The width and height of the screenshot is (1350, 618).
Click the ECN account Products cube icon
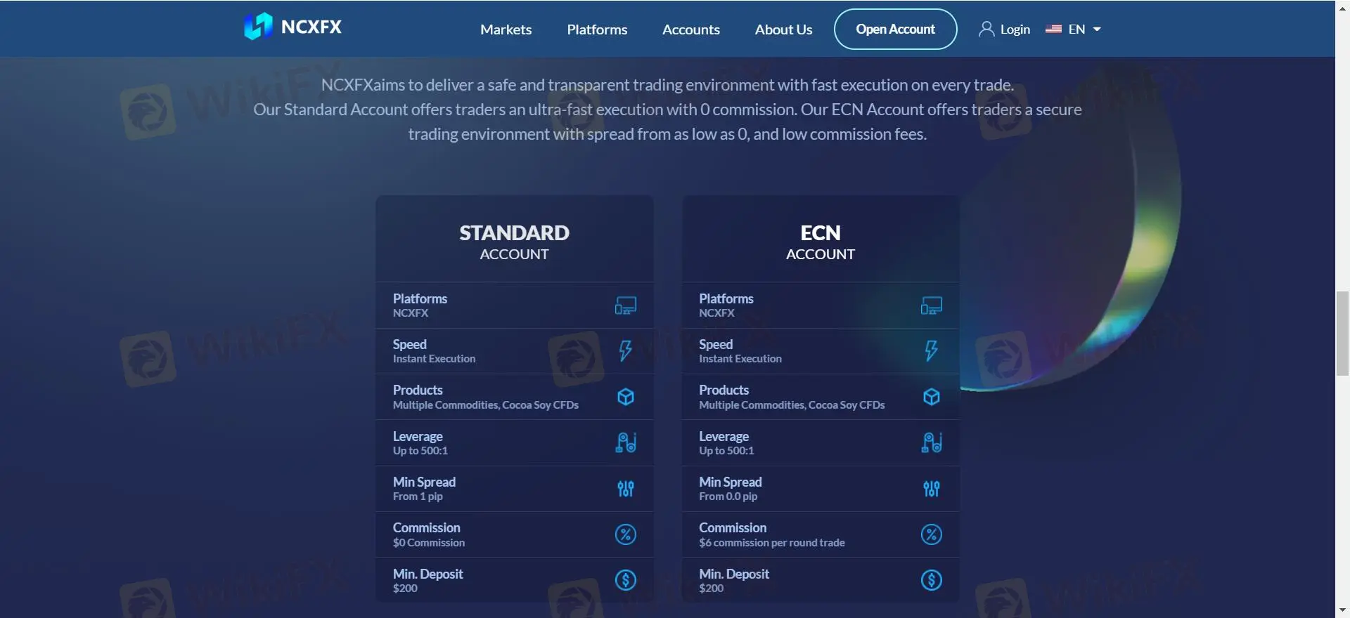[931, 397]
